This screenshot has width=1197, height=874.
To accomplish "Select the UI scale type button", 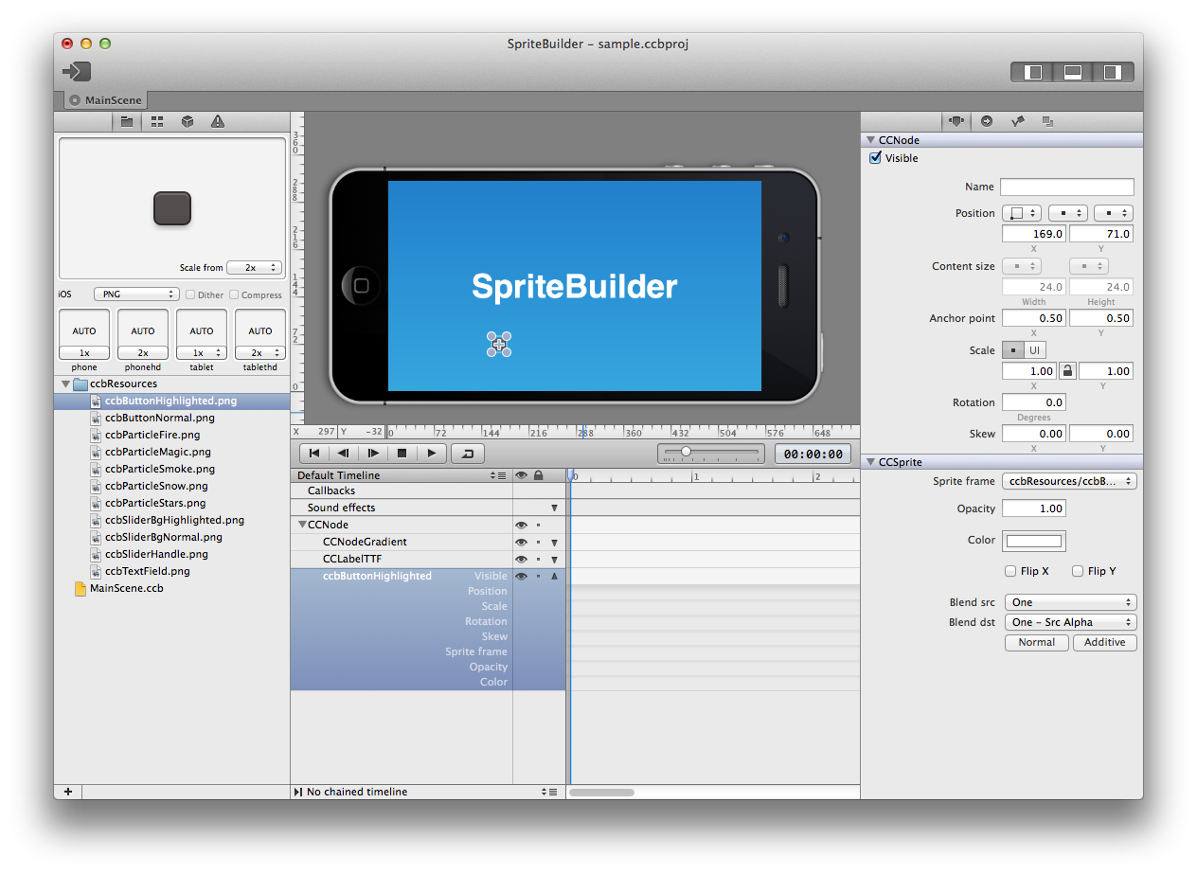I will (1035, 350).
